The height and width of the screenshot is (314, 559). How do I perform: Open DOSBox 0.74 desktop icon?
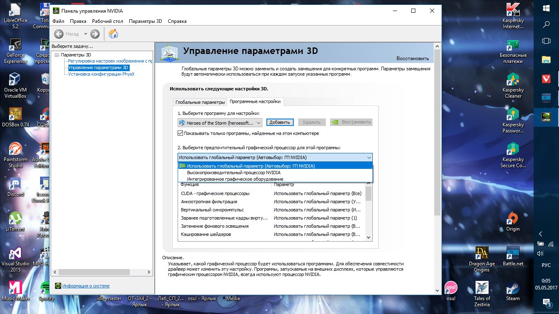click(16, 118)
